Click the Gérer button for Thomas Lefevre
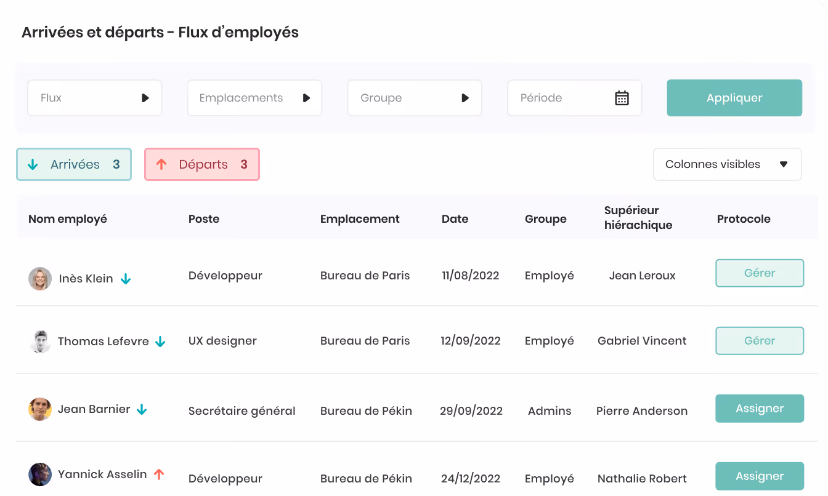Viewport: 828px width, 496px height. pos(760,341)
